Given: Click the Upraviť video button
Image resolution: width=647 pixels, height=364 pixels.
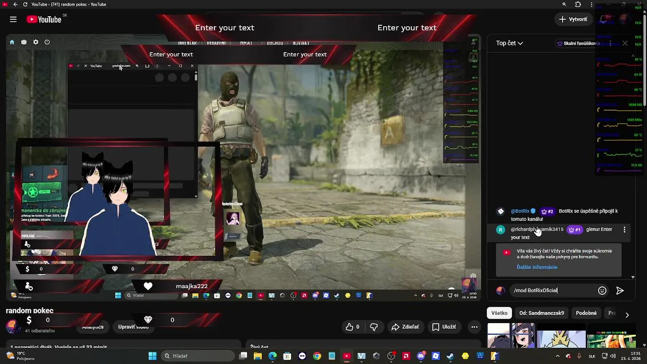Looking at the screenshot, I should click(x=133, y=327).
